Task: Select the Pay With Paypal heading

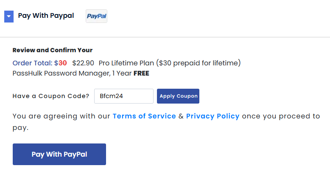Action: pos(46,16)
